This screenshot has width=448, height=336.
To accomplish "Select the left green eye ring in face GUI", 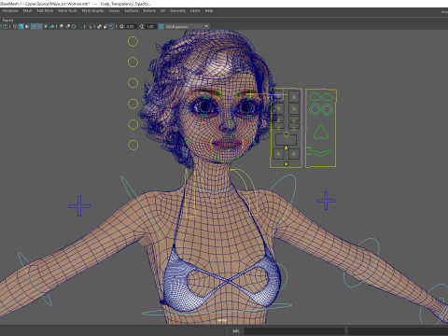I will pyautogui.click(x=315, y=109).
